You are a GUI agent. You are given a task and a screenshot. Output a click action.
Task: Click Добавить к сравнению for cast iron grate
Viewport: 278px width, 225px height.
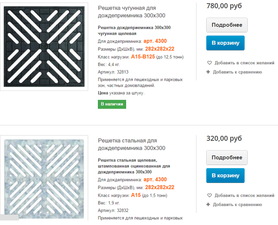[x=238, y=72]
